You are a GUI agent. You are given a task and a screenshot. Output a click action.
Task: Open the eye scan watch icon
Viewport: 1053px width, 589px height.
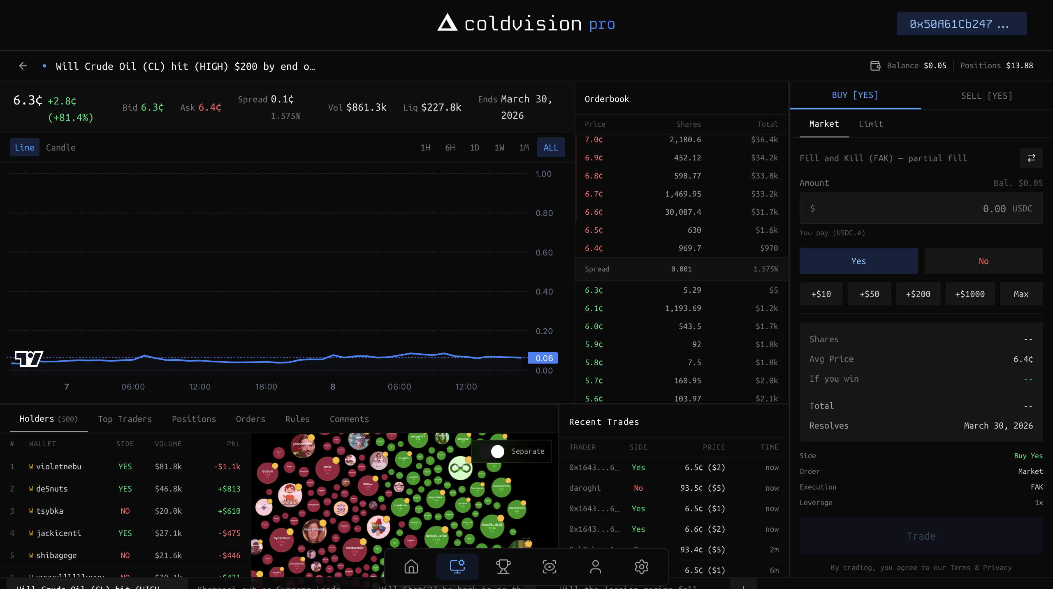549,567
